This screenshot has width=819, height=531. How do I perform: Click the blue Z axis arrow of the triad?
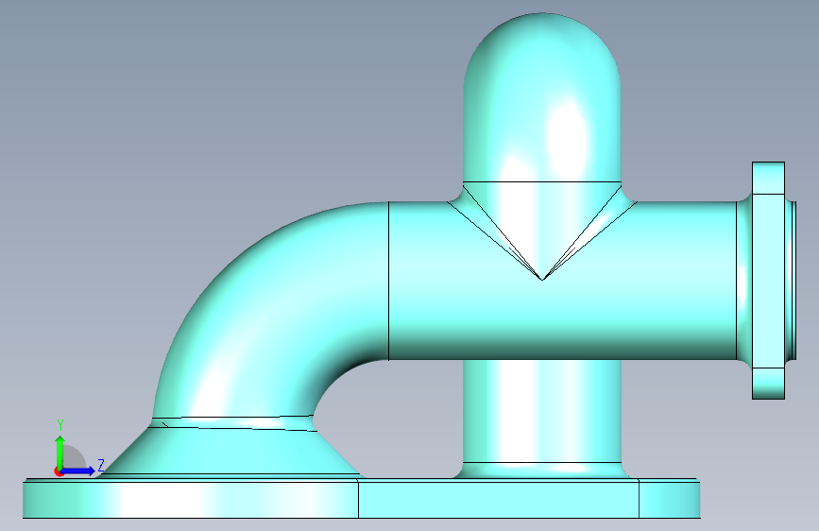click(78, 471)
